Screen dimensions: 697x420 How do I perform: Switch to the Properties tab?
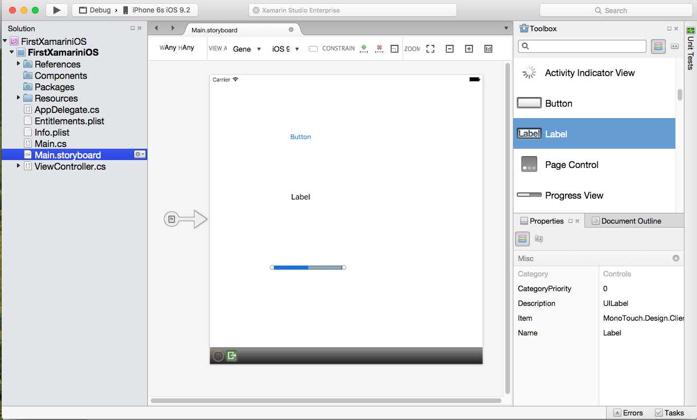click(548, 221)
